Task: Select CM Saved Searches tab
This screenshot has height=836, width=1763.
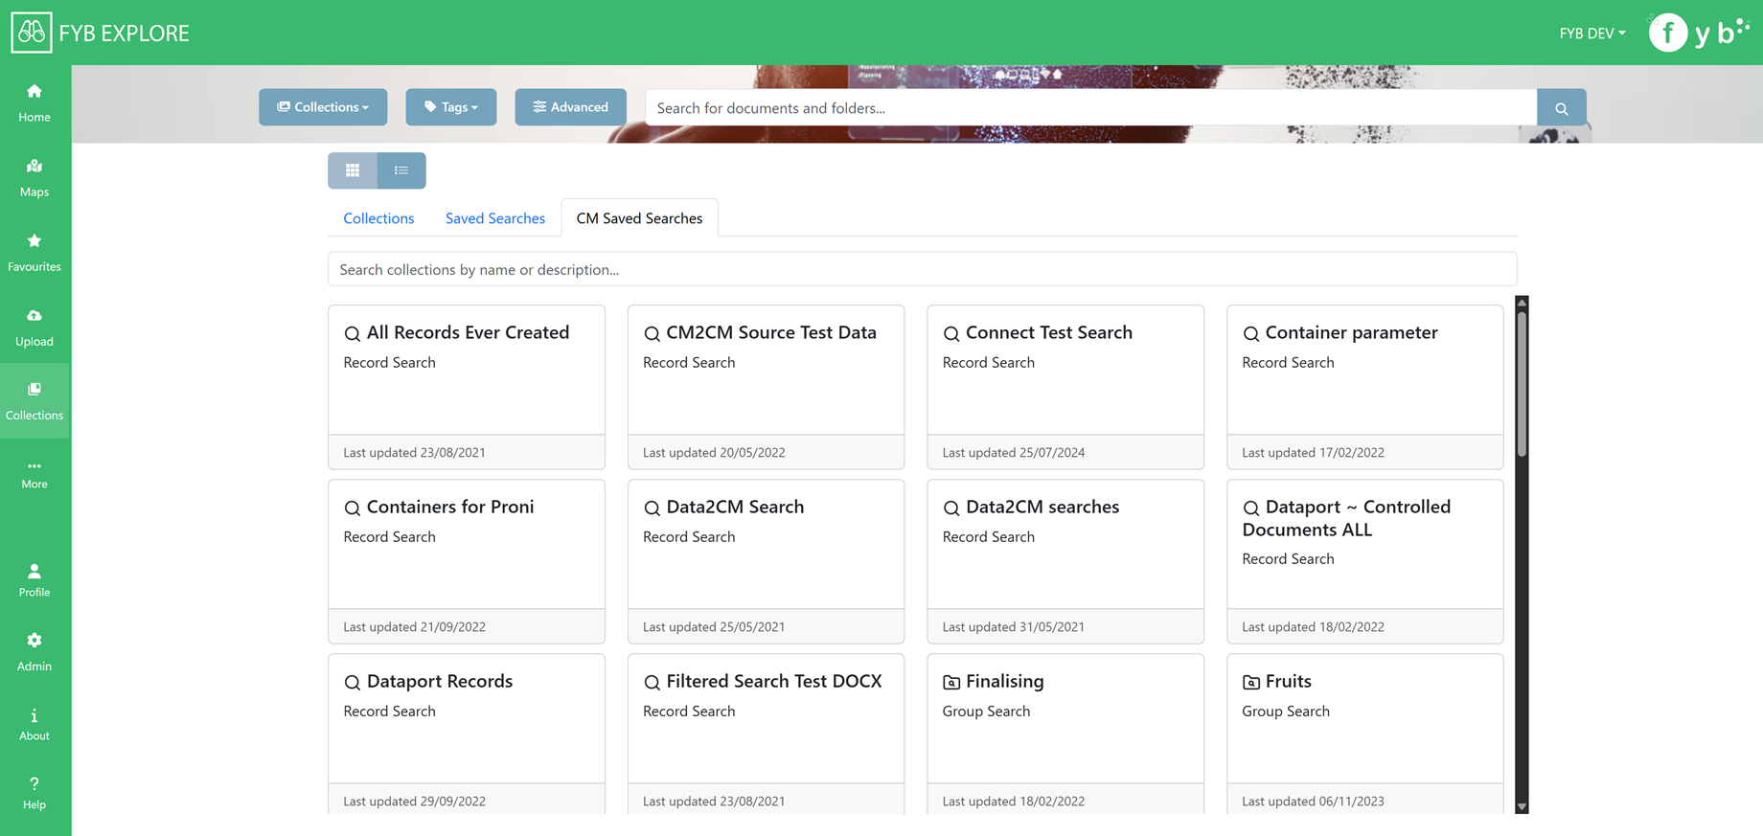Action: 640,218
